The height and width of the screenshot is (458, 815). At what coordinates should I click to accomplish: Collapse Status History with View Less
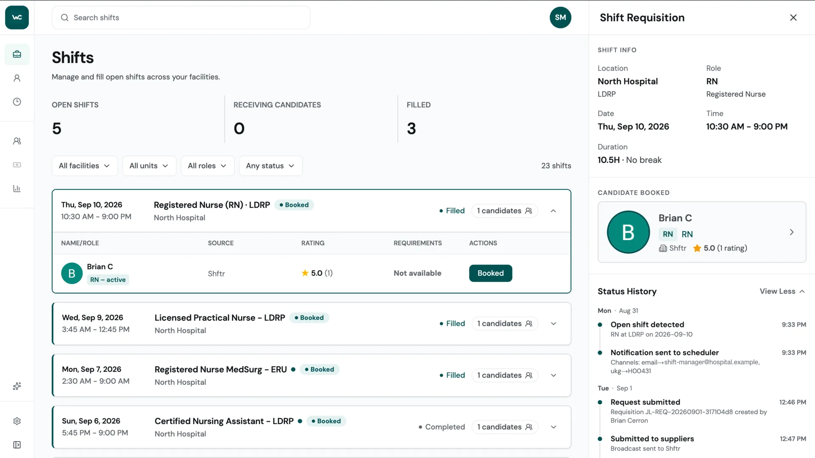coord(782,291)
